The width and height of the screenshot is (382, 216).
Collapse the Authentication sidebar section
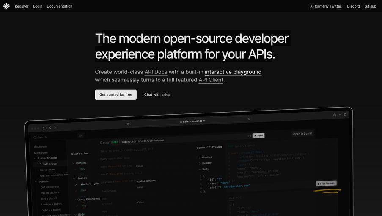(x=35, y=158)
